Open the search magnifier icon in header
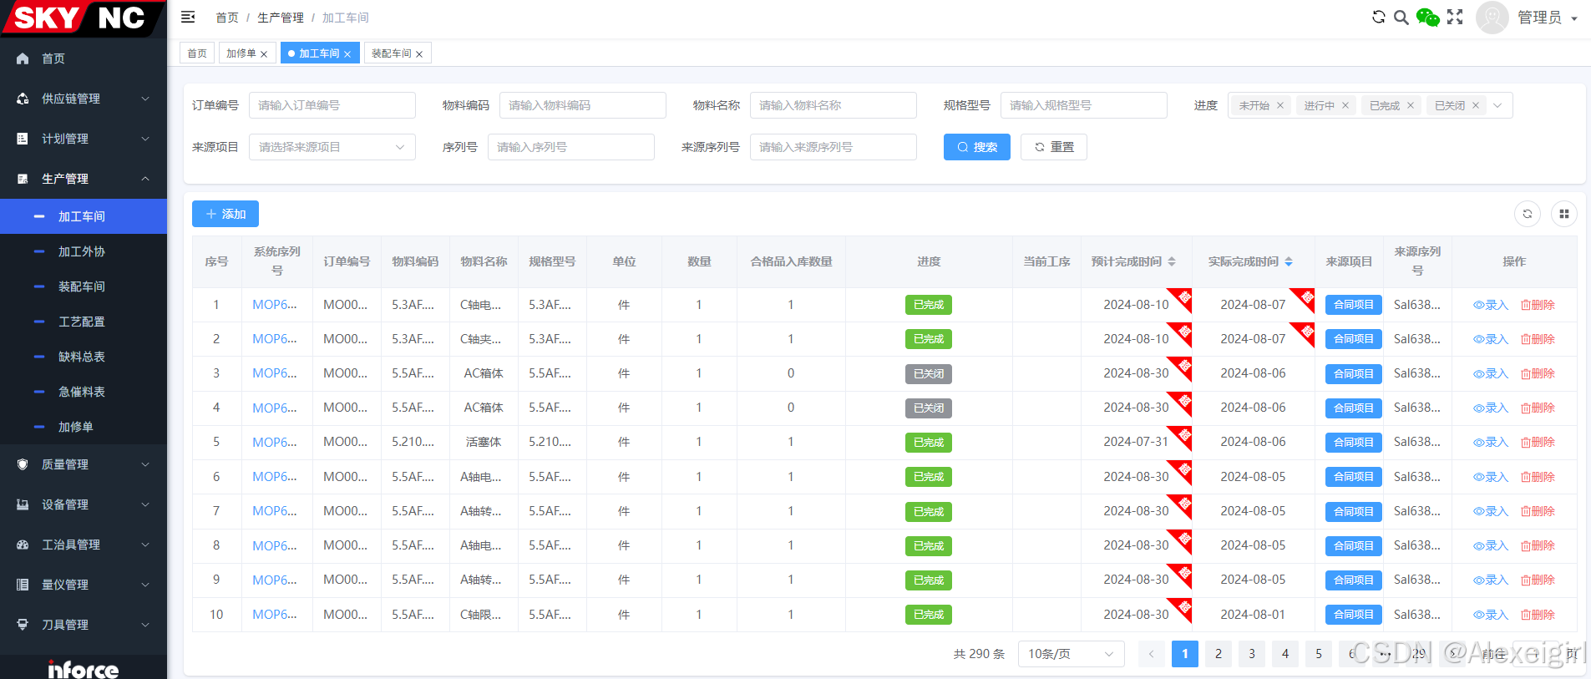Screen dimensions: 1591x679 pos(1401,17)
